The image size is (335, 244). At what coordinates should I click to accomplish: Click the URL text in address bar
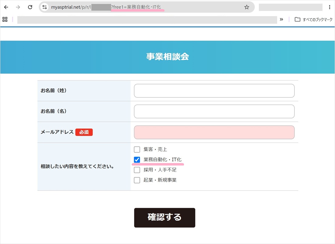(x=106, y=7)
